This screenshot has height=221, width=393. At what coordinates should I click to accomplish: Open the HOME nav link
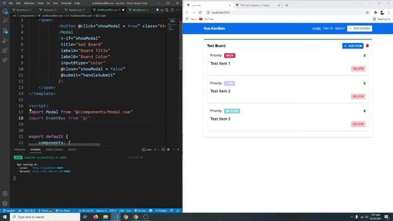tap(317, 29)
